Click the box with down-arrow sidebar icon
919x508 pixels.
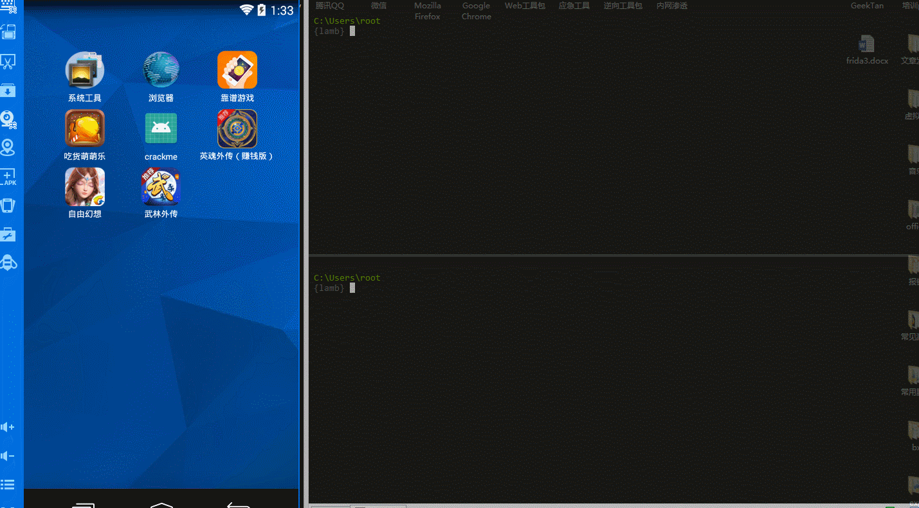(x=8, y=90)
